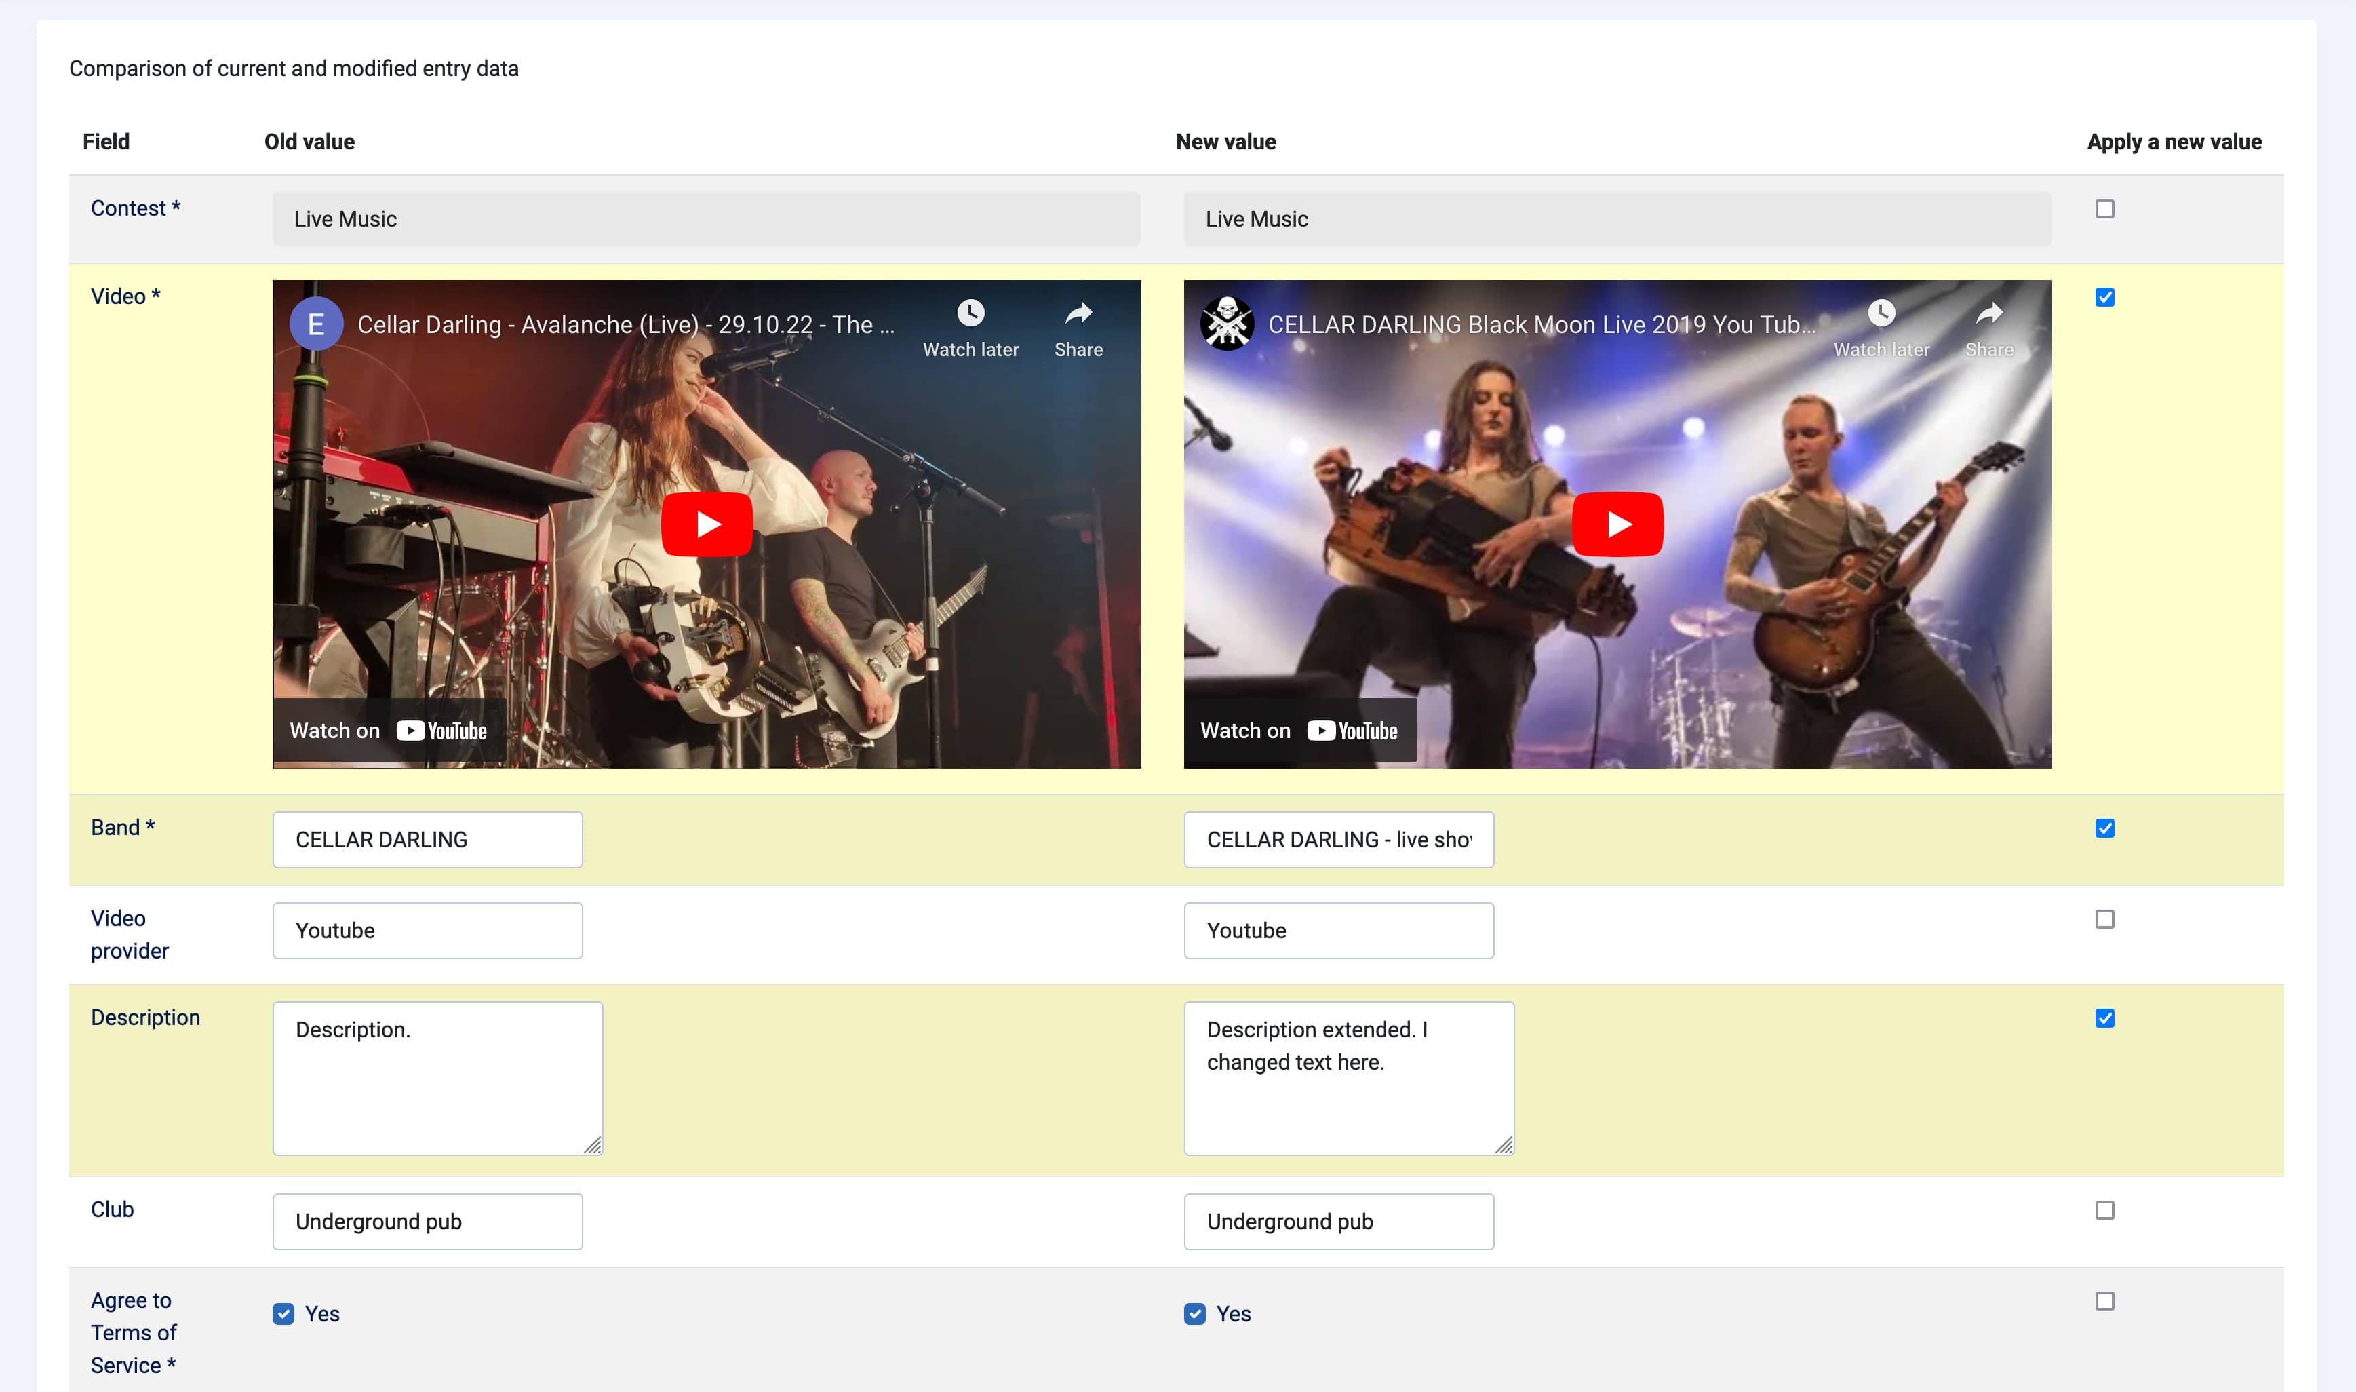Click new Contest field 'Live Music'

[1617, 218]
